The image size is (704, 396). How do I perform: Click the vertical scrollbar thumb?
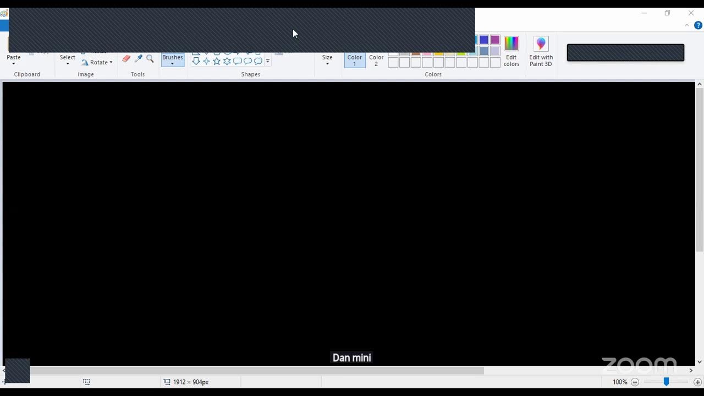coord(700,170)
